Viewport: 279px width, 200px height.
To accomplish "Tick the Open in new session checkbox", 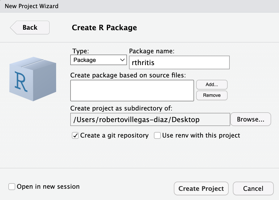I will [12, 187].
